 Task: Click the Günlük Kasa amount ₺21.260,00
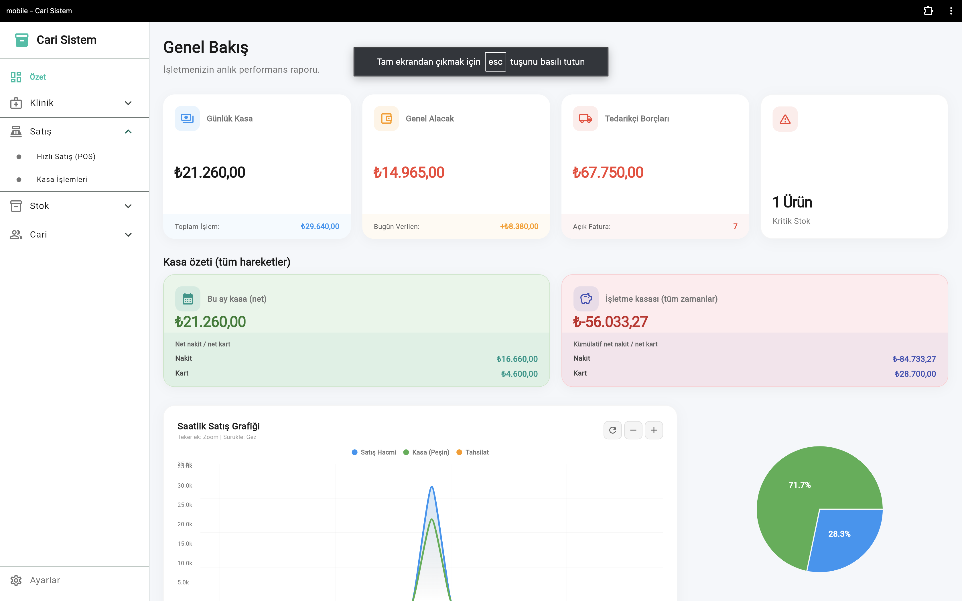pyautogui.click(x=210, y=173)
